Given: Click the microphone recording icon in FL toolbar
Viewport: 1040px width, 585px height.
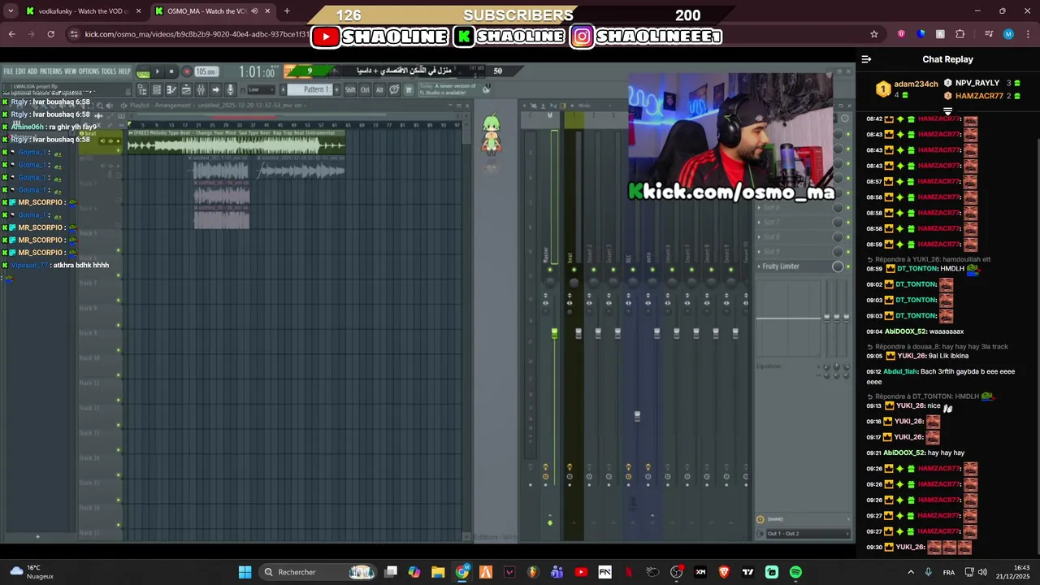Looking at the screenshot, I should 230,89.
